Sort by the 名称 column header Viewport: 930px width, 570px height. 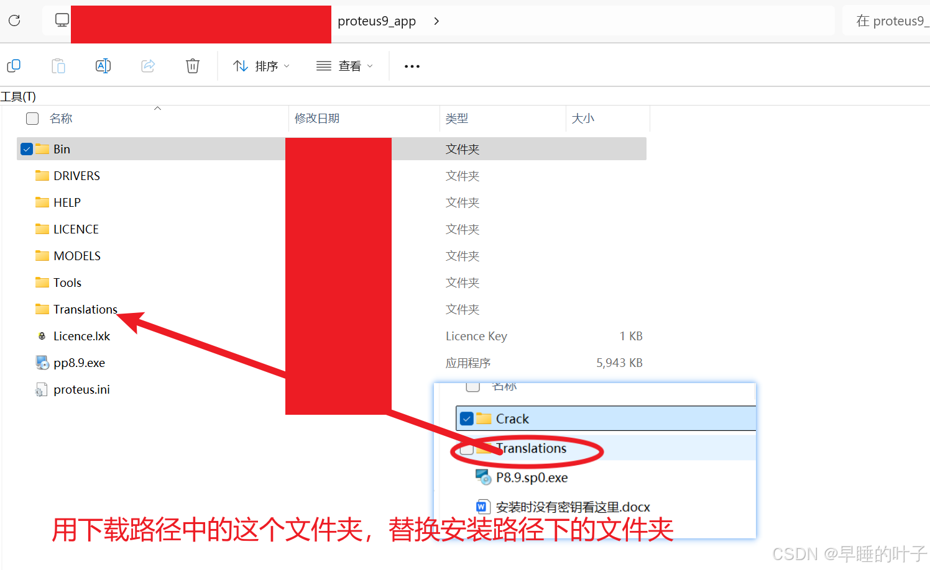coord(61,119)
